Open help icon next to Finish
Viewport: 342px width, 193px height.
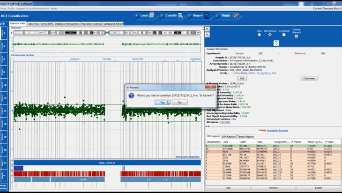(217, 15)
